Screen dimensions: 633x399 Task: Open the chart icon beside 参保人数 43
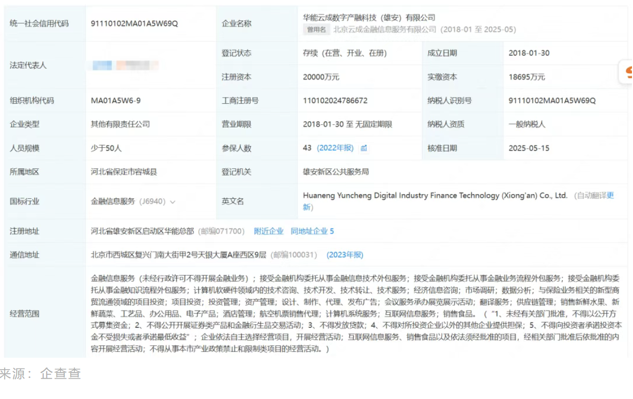(x=364, y=148)
